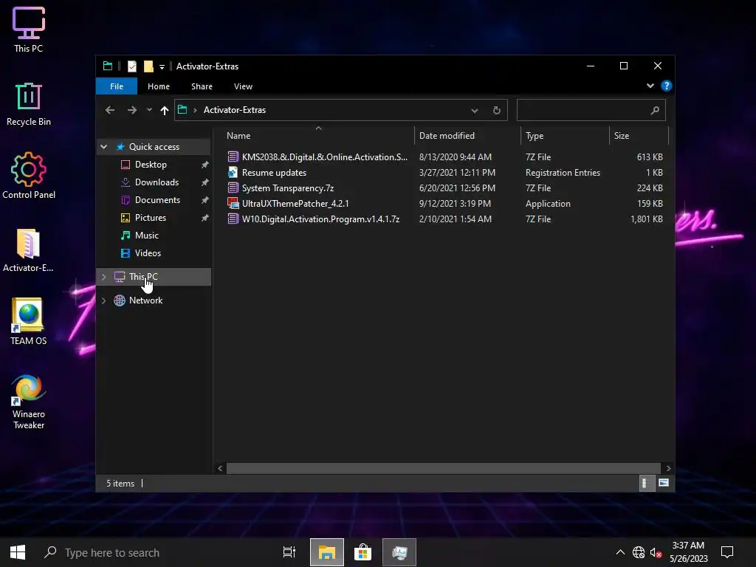This screenshot has height=567, width=756.
Task: Click the File Explorer taskbar button
Action: pyautogui.click(x=327, y=552)
